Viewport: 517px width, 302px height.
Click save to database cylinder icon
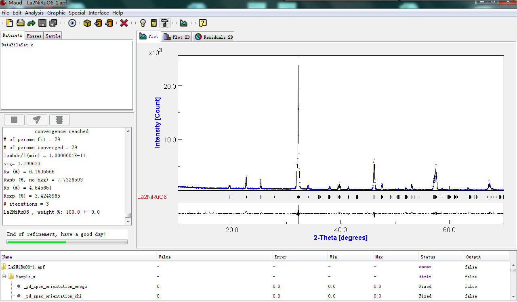(109, 23)
